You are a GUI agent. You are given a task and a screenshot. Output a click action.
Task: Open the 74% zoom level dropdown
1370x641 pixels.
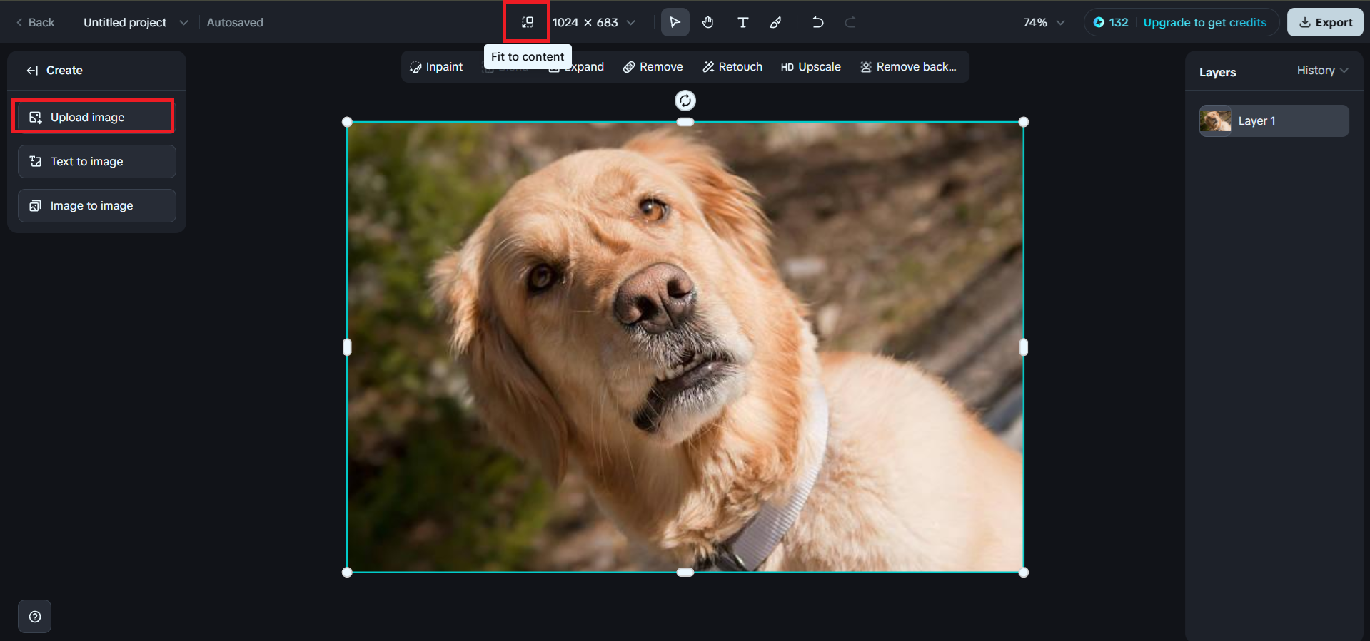click(1044, 22)
